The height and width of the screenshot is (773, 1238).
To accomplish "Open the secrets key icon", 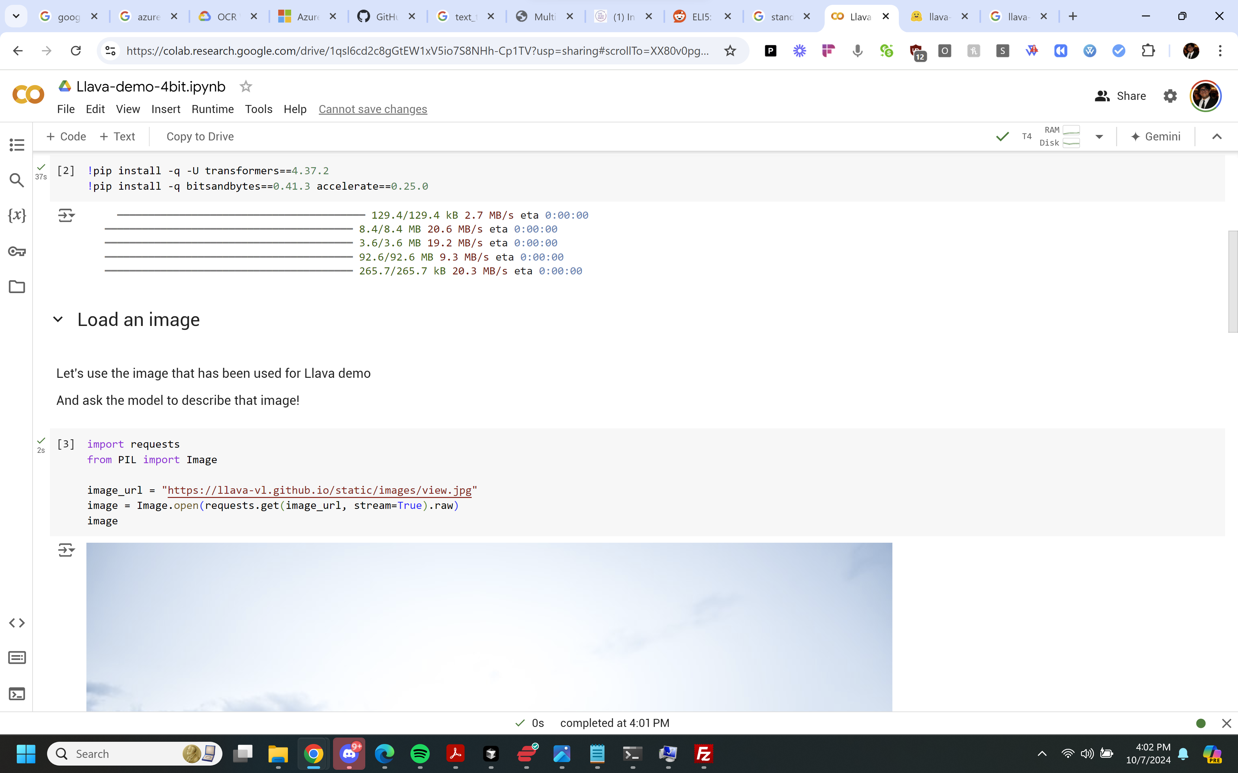I will [x=17, y=251].
